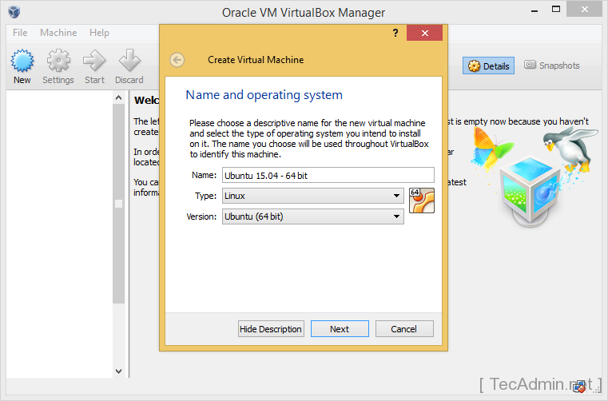The width and height of the screenshot is (608, 401).
Task: Click the 'Name and operating system' heading
Action: tap(264, 95)
